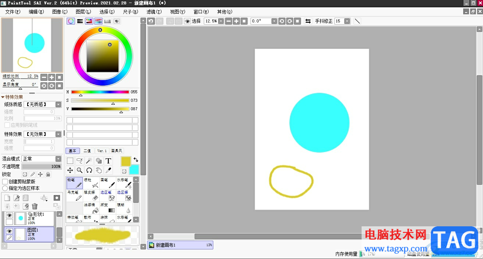Image resolution: width=483 pixels, height=259 pixels.
Task: Enable the 创建剪贴蒙版 checkbox
Action: (5, 181)
